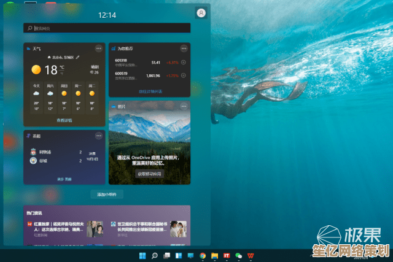393x262 pixels.
Task: Open the first news article thumbnail
Action: coord(95,229)
